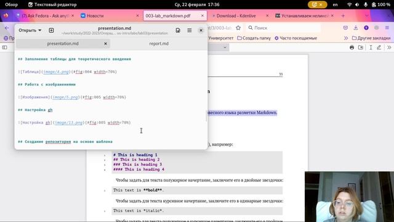This screenshot has height=222, width=394.
Task: Click the Поиск search field
Action: click(x=283, y=28)
